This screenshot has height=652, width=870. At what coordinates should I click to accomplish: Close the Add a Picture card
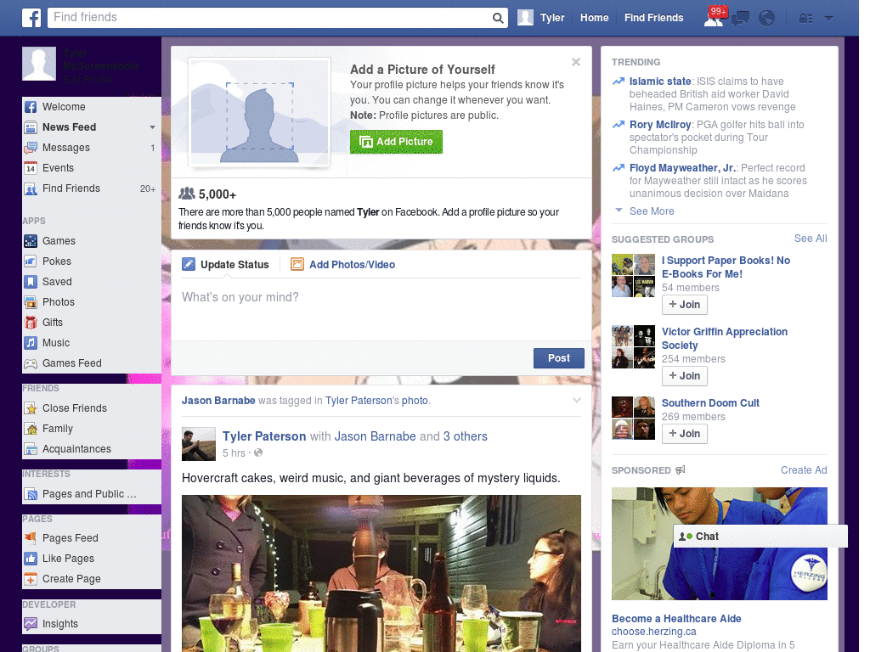click(576, 62)
